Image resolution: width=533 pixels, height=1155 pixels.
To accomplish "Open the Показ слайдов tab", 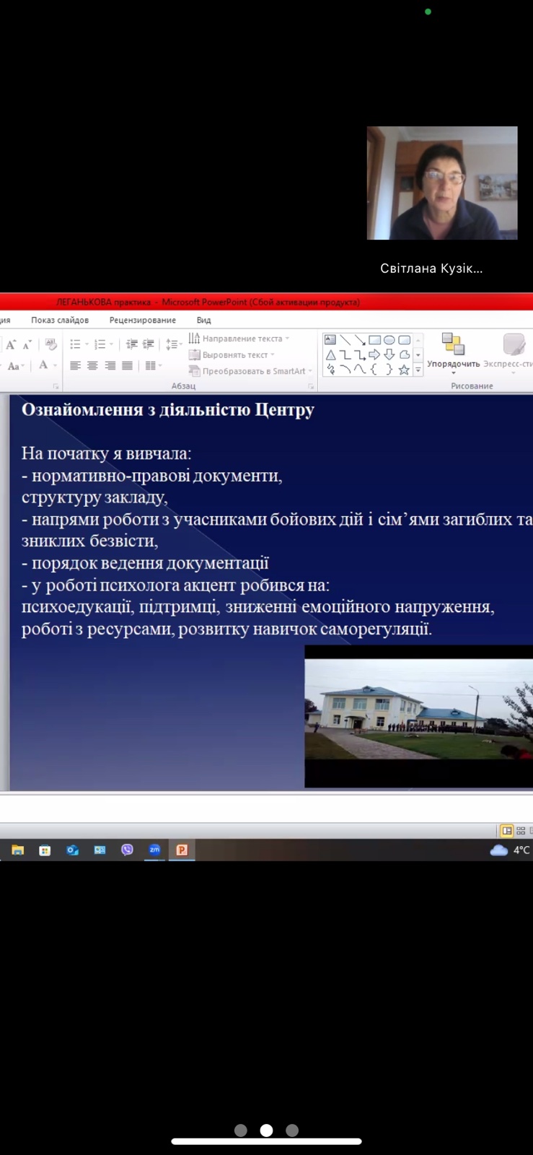I will (60, 320).
